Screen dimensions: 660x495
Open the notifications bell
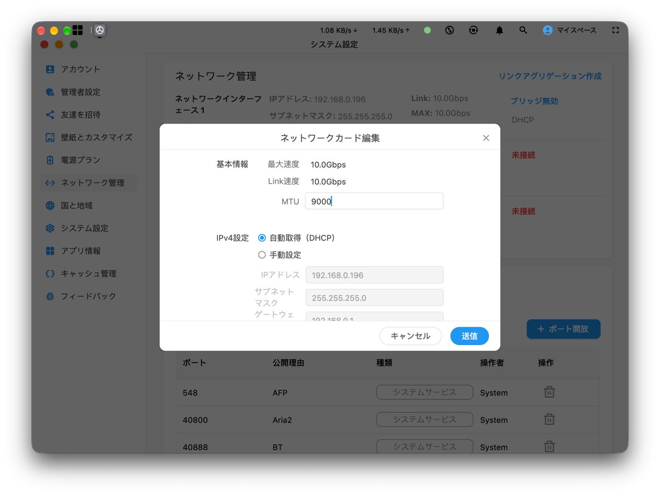tap(499, 30)
